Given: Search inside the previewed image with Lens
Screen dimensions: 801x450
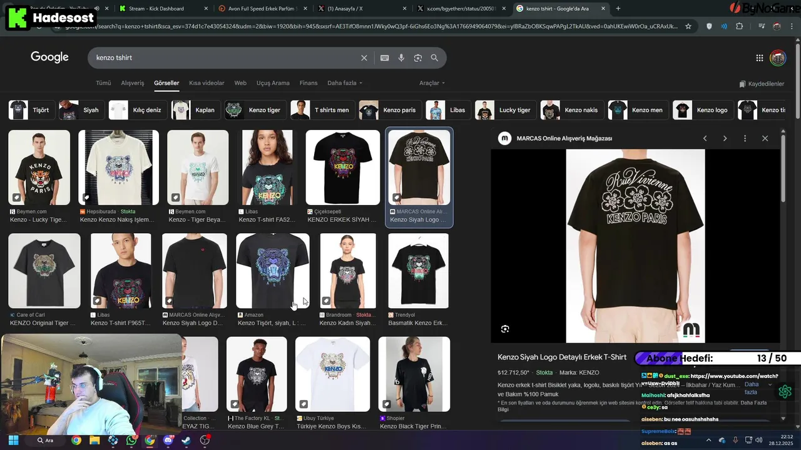Looking at the screenshot, I should pyautogui.click(x=505, y=329).
